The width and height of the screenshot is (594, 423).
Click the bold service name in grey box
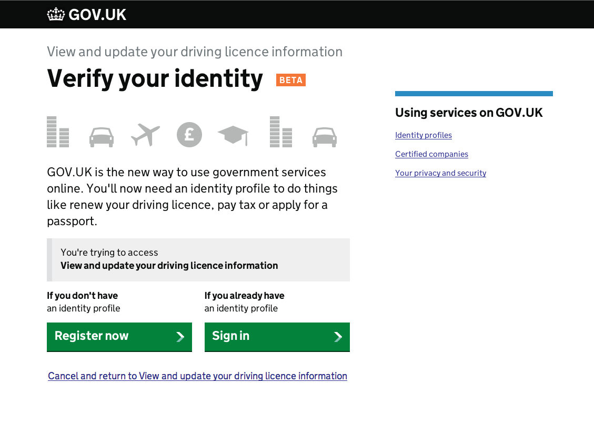tap(169, 266)
